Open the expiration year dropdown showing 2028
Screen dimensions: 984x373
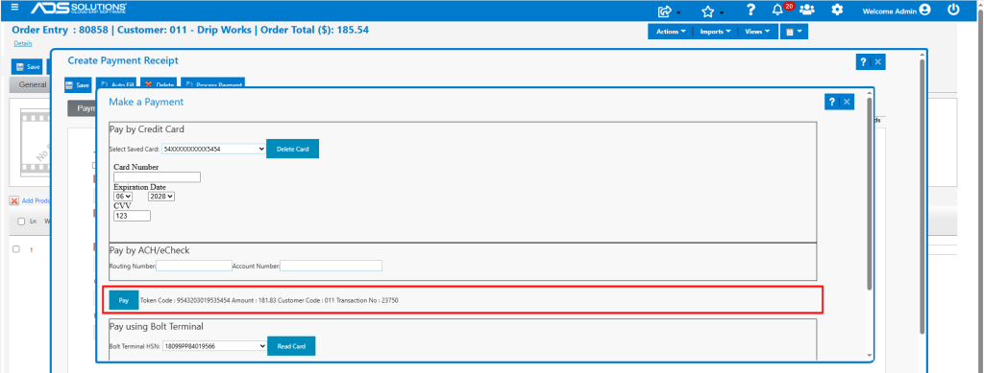[x=161, y=196]
